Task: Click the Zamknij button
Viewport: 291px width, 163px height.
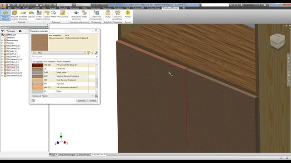Action: [x=93, y=101]
